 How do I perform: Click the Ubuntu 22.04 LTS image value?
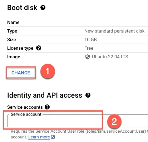point(110,57)
